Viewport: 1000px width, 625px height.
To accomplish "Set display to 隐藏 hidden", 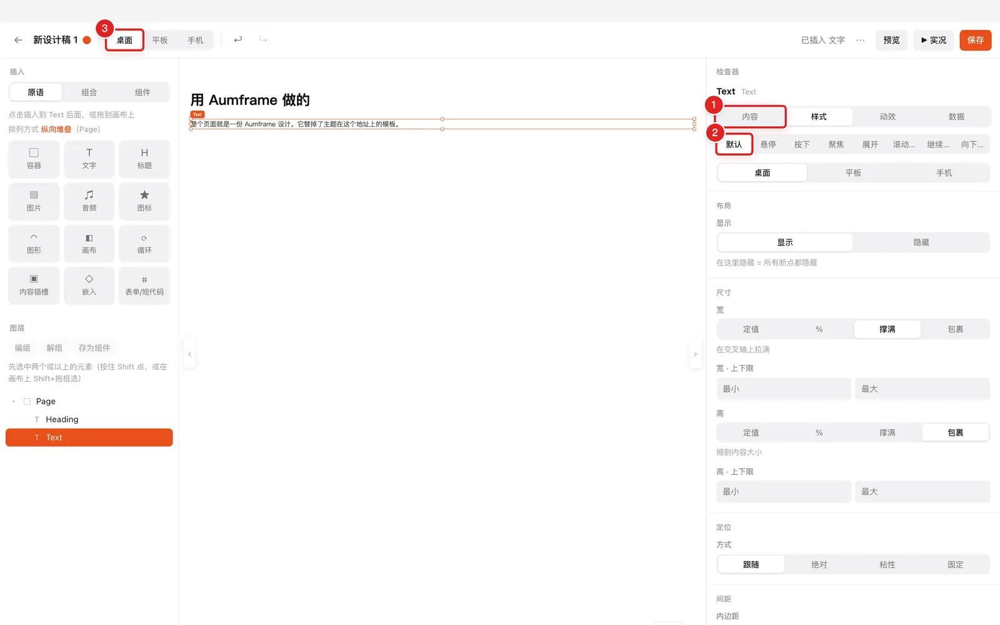I will (921, 242).
